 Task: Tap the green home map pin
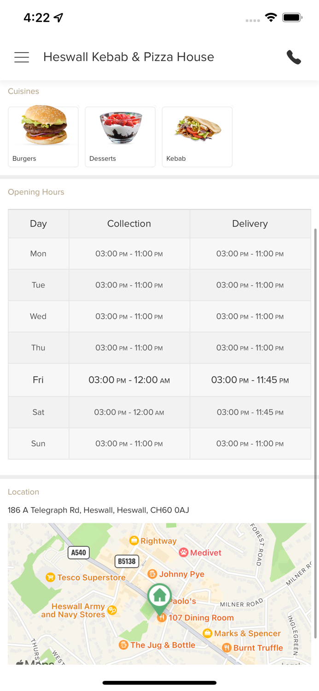click(159, 597)
